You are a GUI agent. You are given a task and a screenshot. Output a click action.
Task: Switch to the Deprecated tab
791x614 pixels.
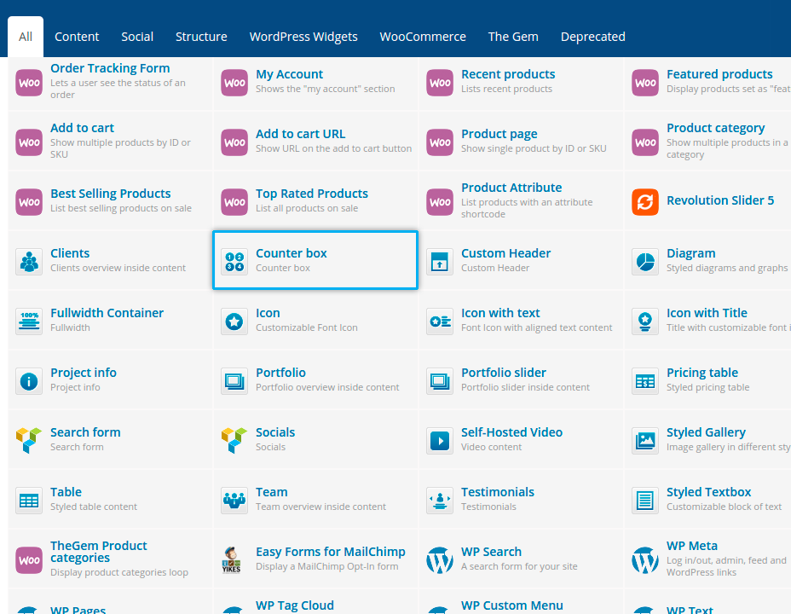pos(592,37)
